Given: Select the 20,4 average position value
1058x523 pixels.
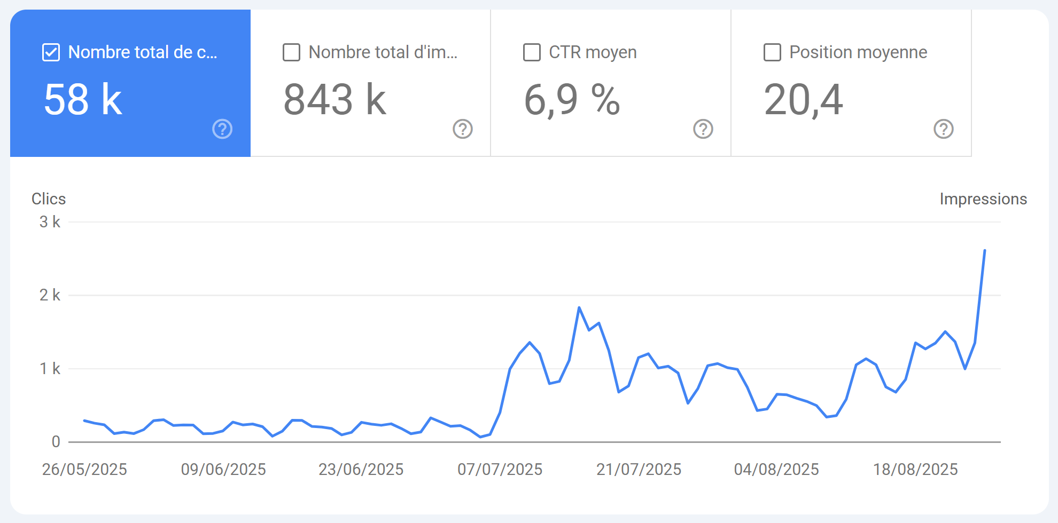Looking at the screenshot, I should click(804, 101).
